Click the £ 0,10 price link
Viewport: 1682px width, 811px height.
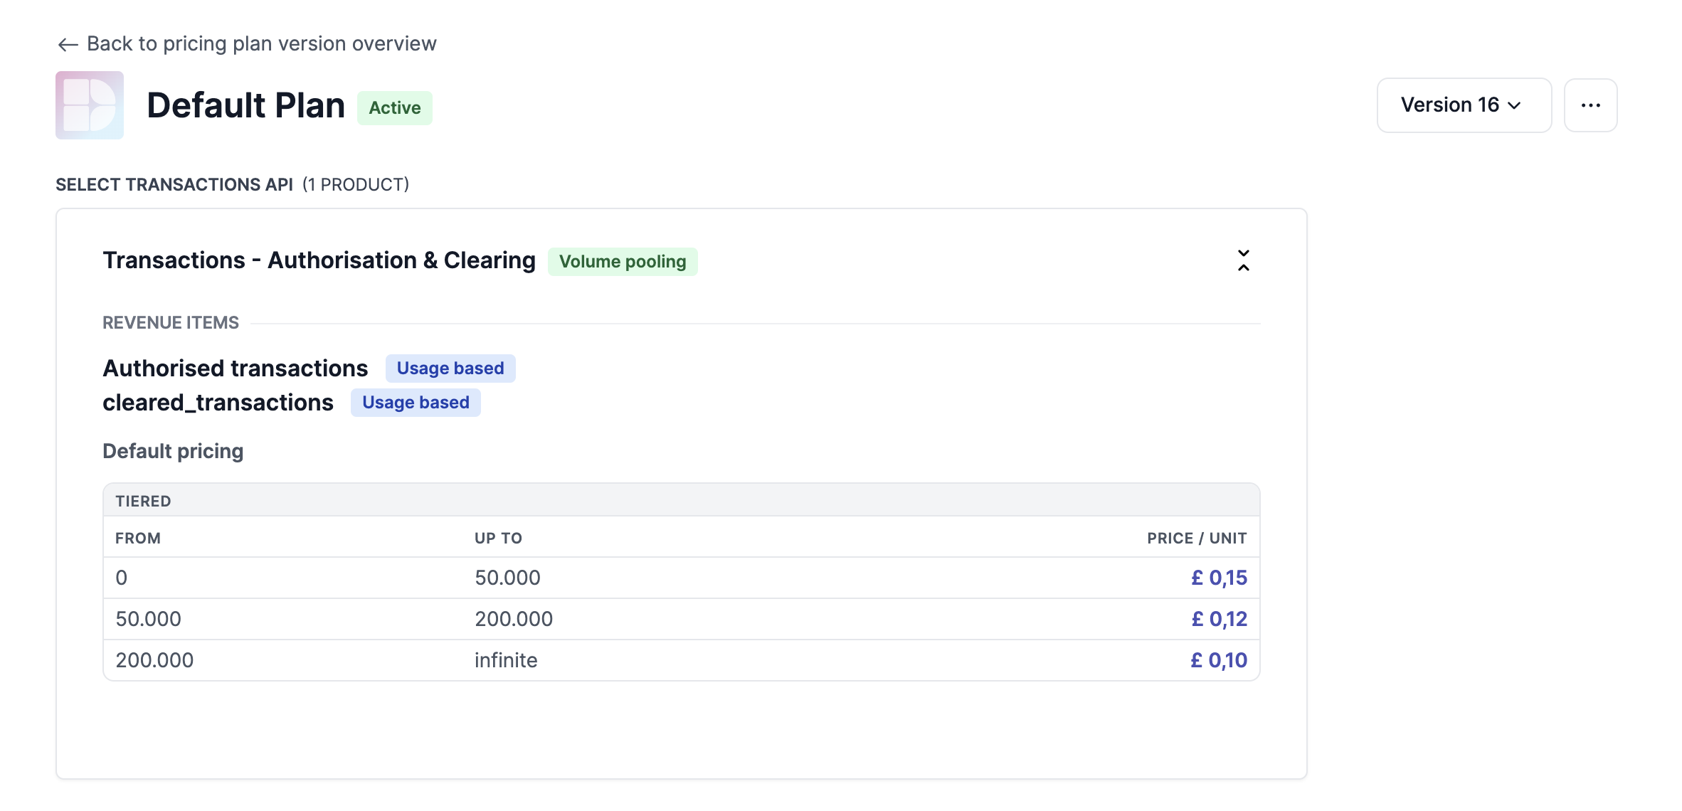click(1219, 660)
